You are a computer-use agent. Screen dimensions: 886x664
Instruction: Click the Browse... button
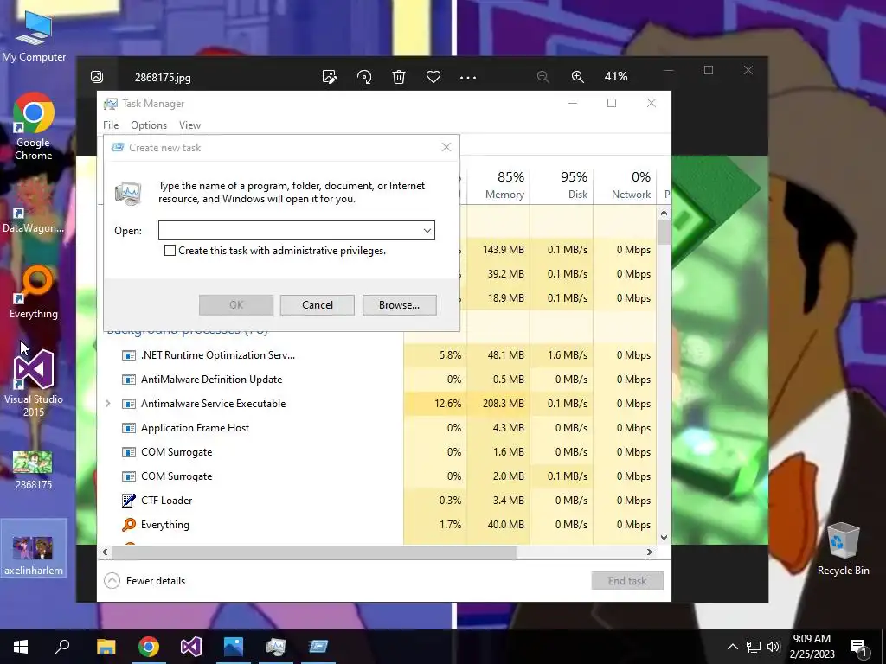[x=400, y=305]
